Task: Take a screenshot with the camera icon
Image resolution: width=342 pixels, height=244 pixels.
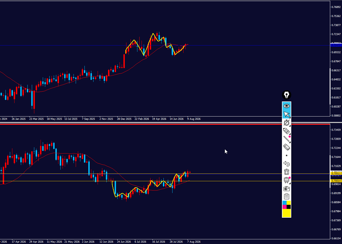Action: click(287, 188)
